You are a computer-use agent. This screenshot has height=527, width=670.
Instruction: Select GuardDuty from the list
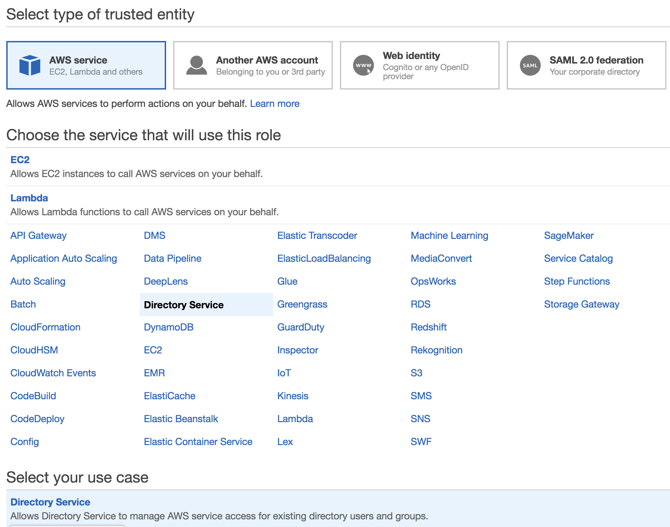point(301,327)
